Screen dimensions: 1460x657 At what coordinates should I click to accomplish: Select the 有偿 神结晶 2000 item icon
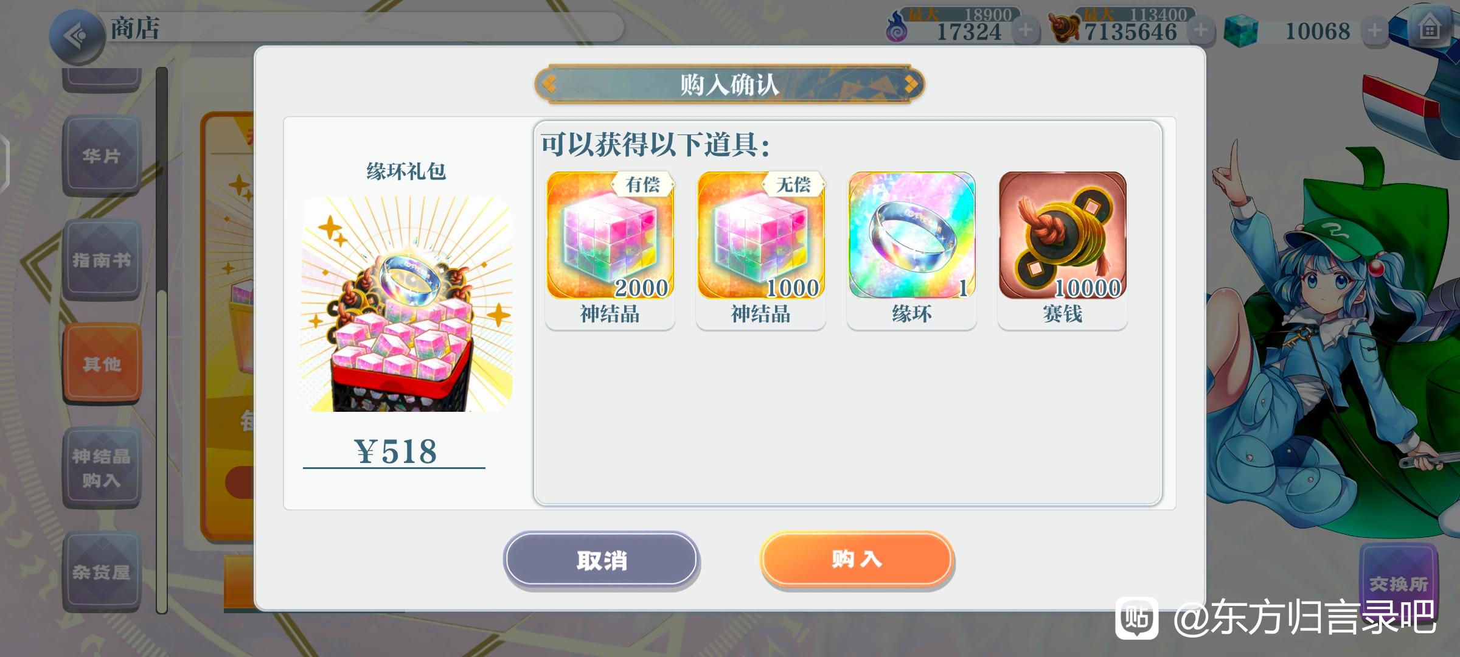pyautogui.click(x=610, y=236)
